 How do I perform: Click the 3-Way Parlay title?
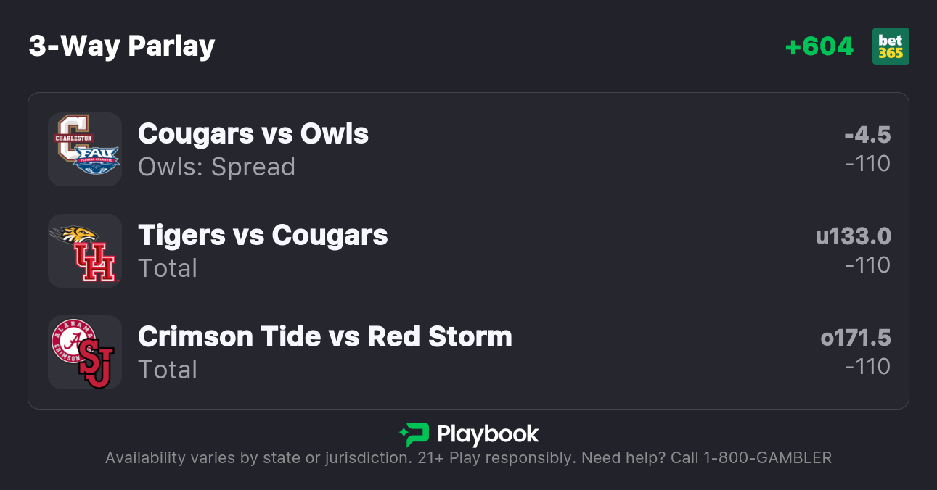coord(122,46)
